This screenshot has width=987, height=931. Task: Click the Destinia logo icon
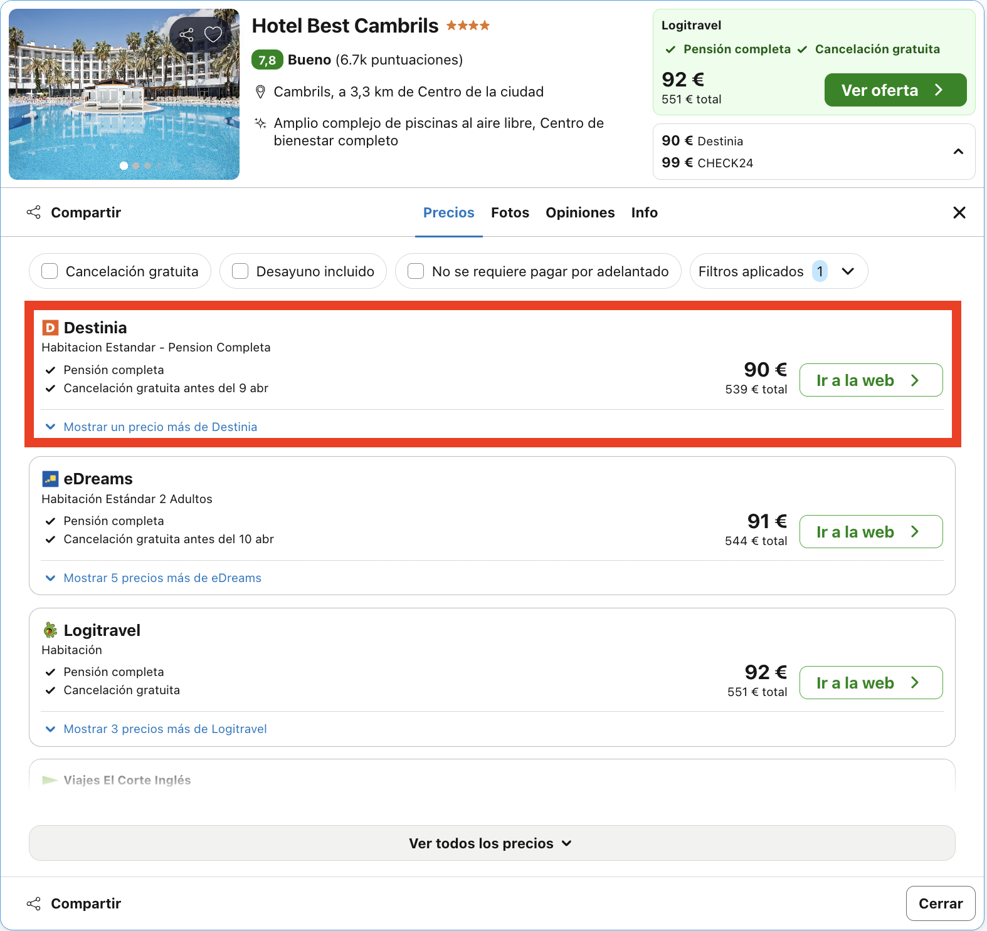coord(50,328)
